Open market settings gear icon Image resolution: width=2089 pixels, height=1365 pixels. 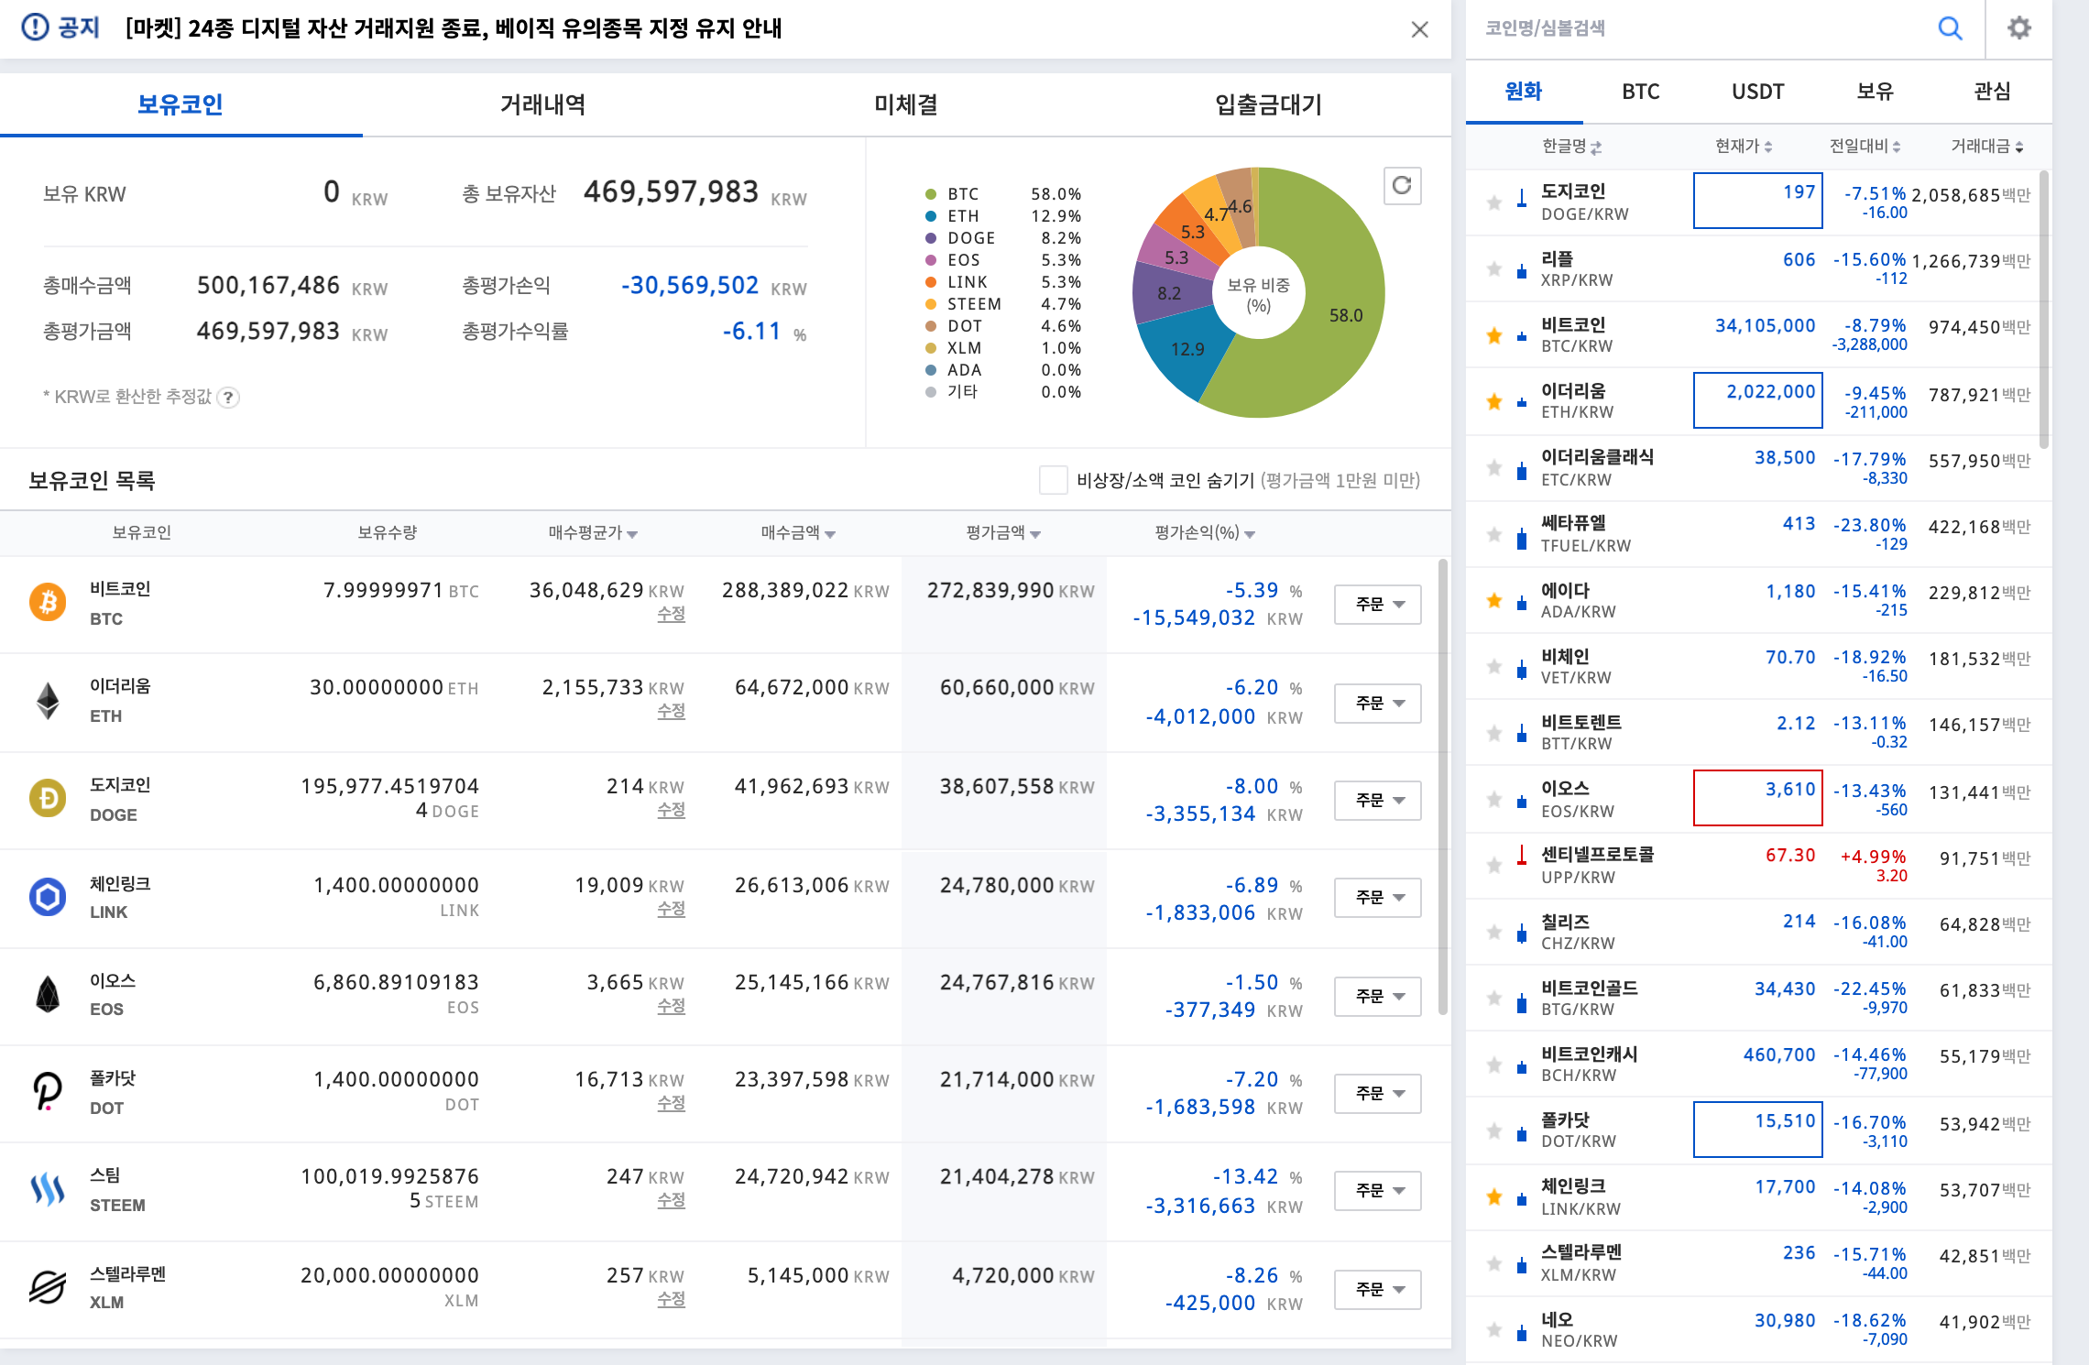[x=2018, y=28]
